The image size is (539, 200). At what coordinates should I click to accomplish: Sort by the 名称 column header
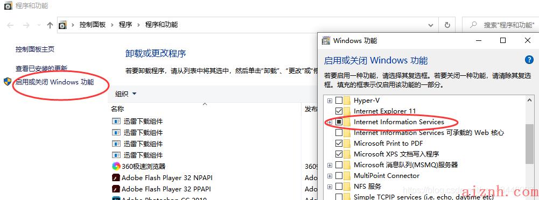point(117,109)
